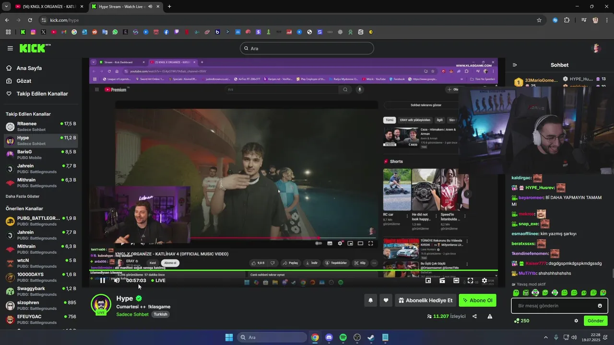Send message with Gönder
This screenshot has height=345, width=614.
[x=595, y=321]
